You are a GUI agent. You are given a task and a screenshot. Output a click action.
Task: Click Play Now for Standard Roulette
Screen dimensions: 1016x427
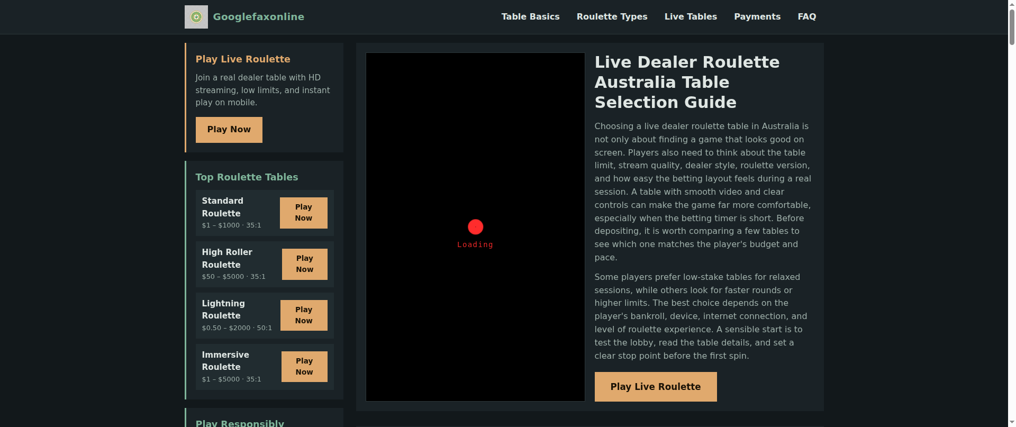[303, 213]
